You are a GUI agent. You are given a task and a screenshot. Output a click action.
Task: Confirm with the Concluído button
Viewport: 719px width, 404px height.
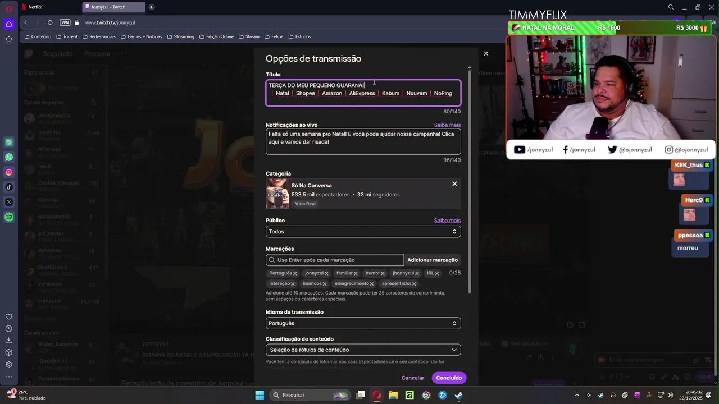(x=449, y=378)
